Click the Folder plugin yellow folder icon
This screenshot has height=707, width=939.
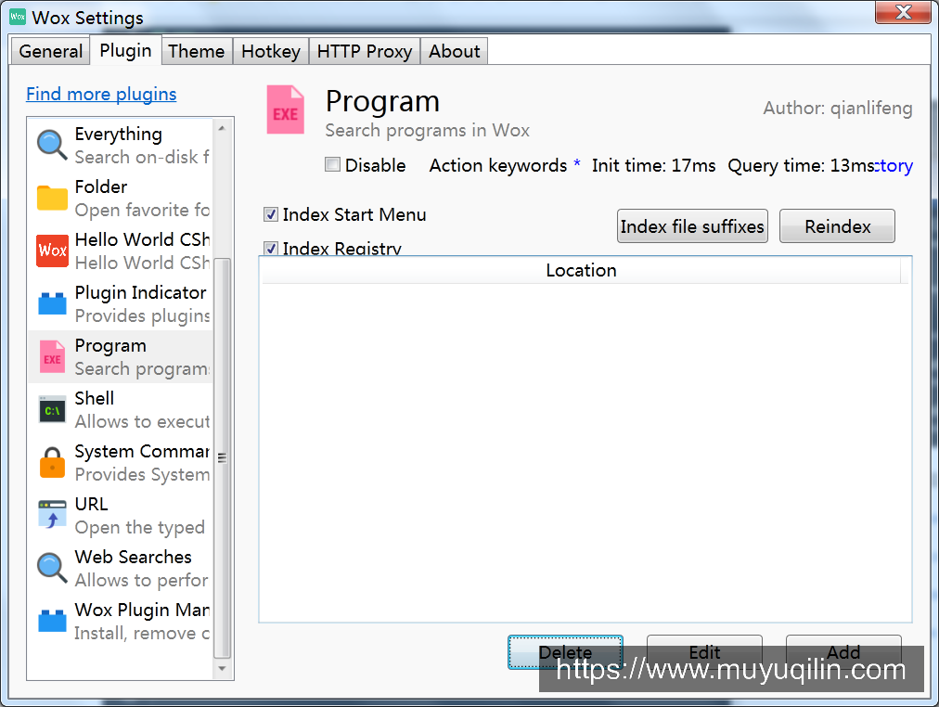pos(52,198)
